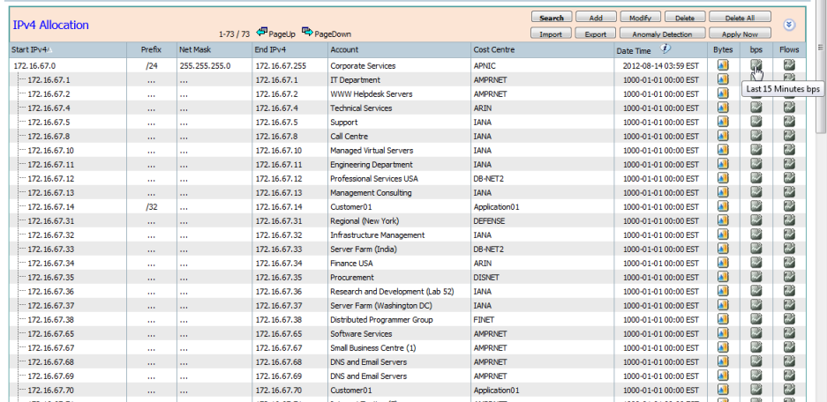This screenshot has height=402, width=827.
Task: Open bps chart for Professional Services USA row
Action: pyautogui.click(x=756, y=178)
